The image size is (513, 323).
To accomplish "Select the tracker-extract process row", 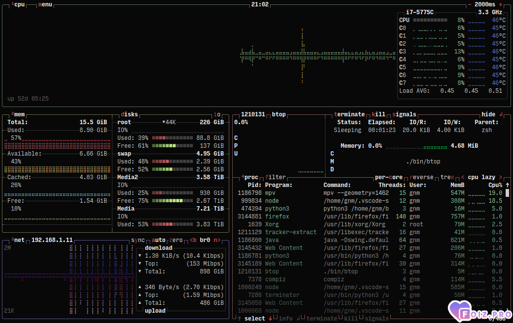I will 370,232.
